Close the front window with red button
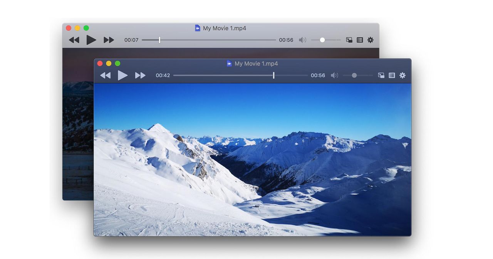Screen dimensions: 493x259 100,64
